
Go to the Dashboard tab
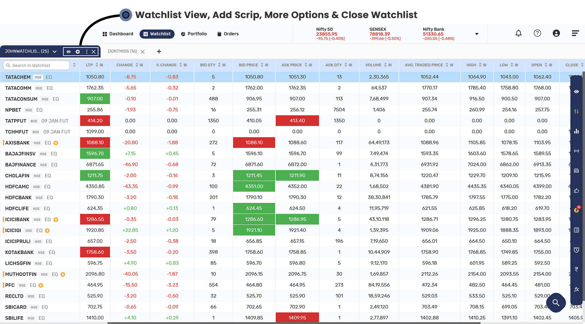click(118, 34)
